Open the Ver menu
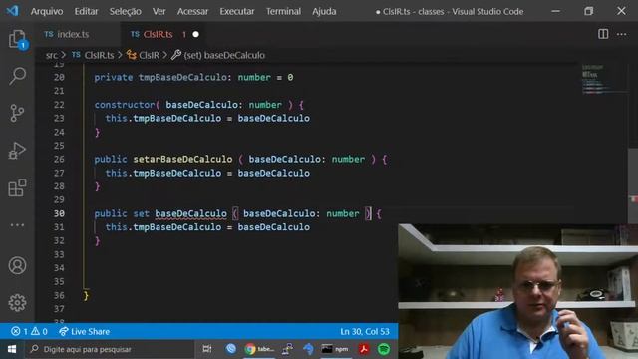The image size is (638, 359). pyautogui.click(x=159, y=11)
